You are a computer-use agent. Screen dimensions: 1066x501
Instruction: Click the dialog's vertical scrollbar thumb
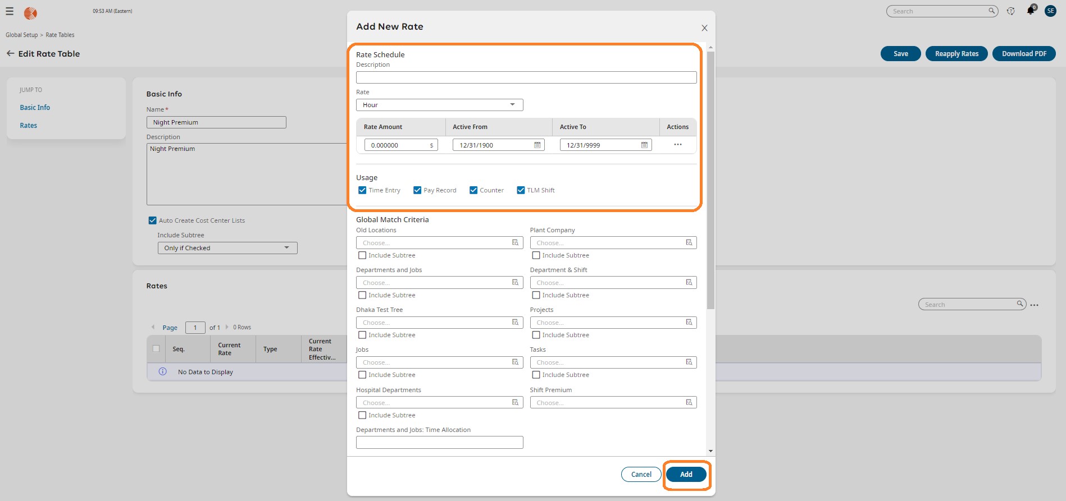click(x=710, y=180)
